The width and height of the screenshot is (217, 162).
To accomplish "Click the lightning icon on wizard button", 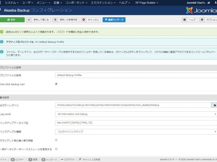I will [106, 20].
